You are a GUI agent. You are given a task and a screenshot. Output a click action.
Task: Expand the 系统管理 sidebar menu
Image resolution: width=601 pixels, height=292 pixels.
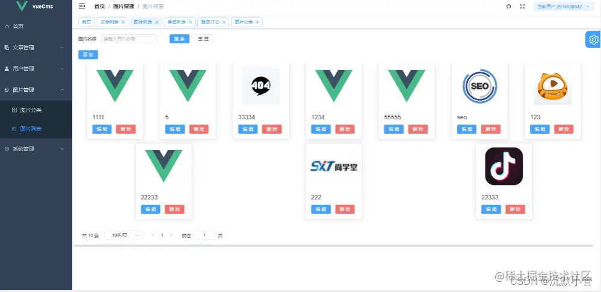(x=36, y=149)
